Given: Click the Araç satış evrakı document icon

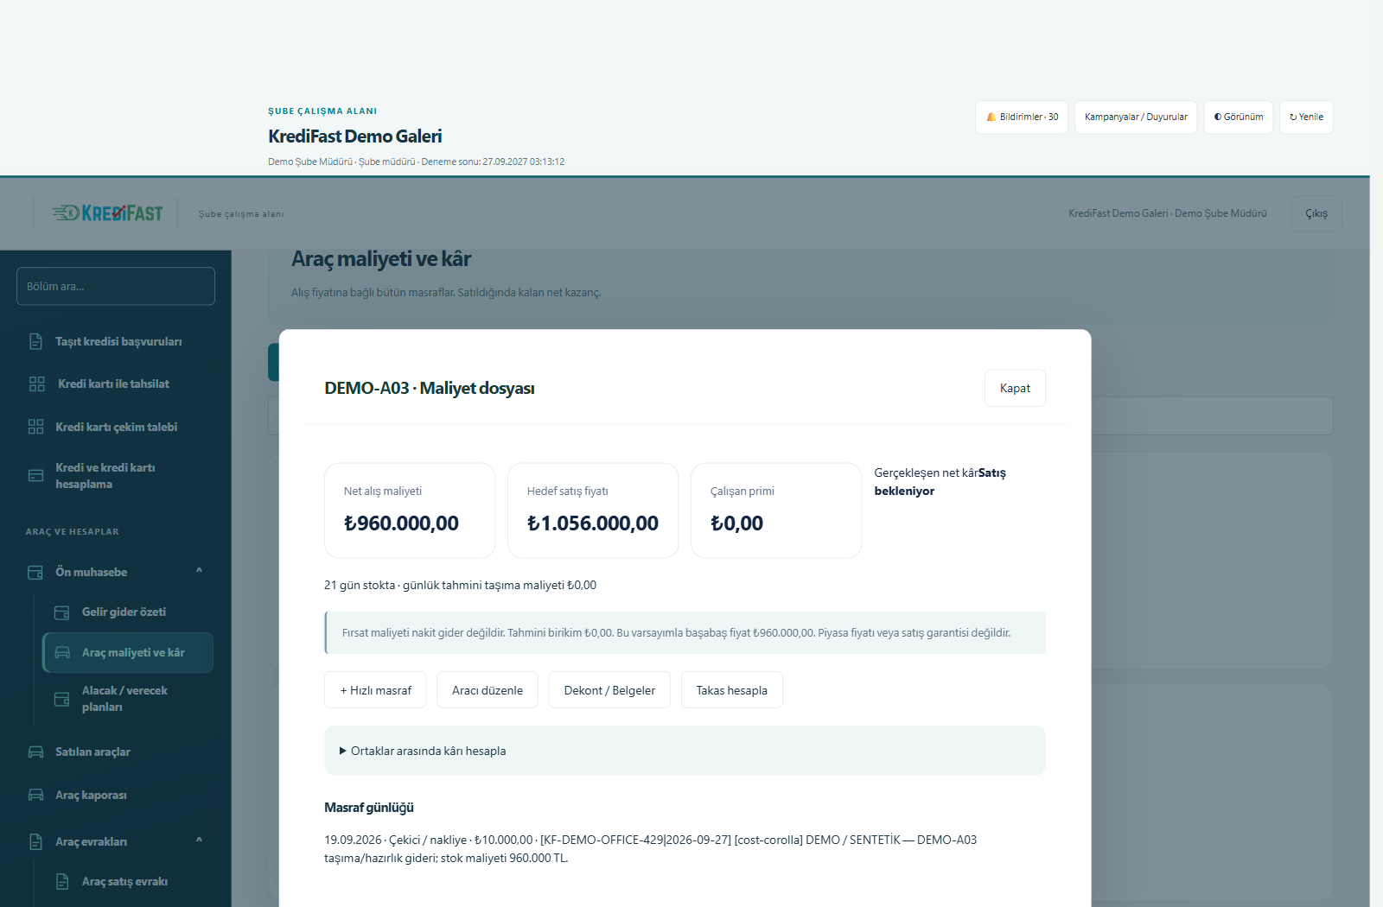Looking at the screenshot, I should 62,881.
